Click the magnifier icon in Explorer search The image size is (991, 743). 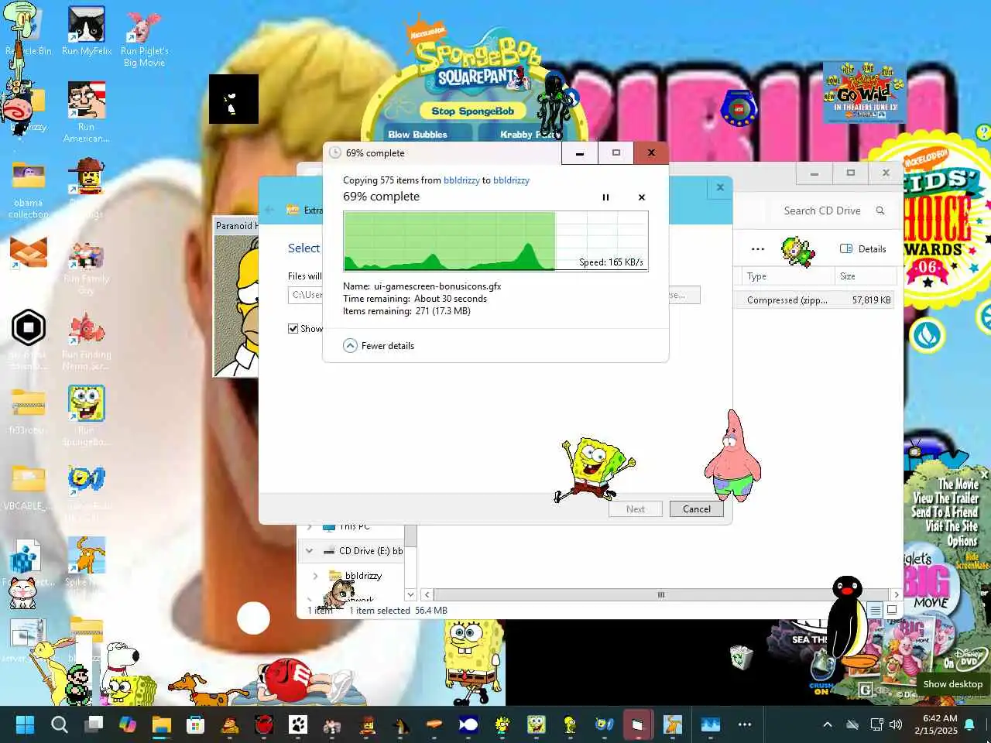(880, 211)
